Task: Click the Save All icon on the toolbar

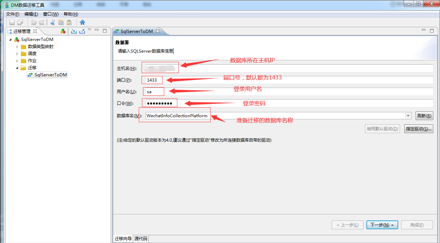Action: [x=20, y=22]
